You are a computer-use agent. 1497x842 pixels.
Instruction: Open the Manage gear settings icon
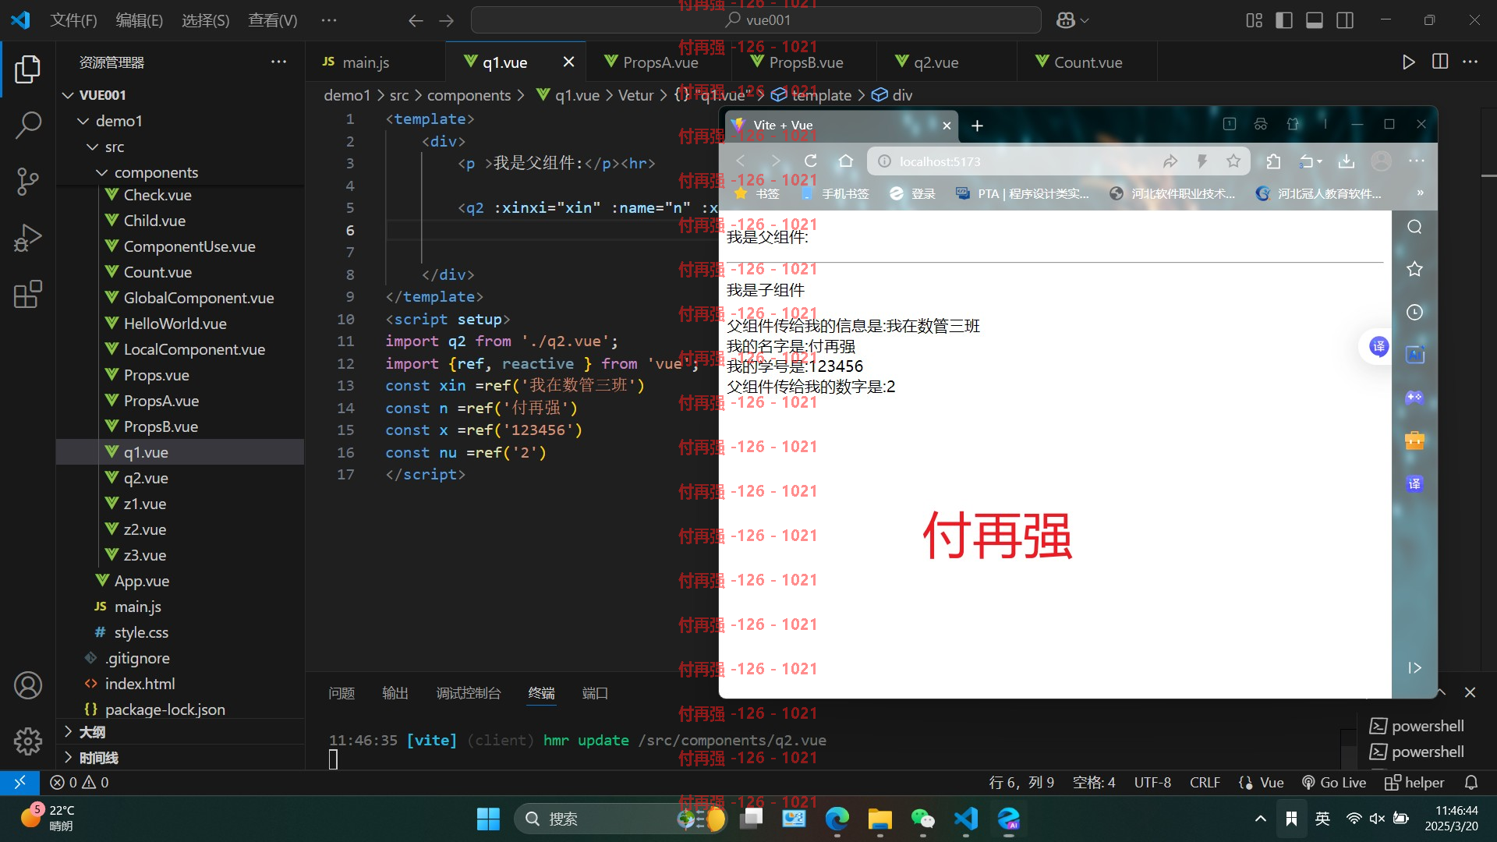pos(28,741)
